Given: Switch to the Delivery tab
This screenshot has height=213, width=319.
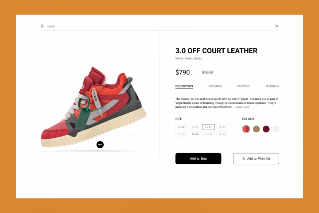Looking at the screenshot, I should tap(244, 86).
